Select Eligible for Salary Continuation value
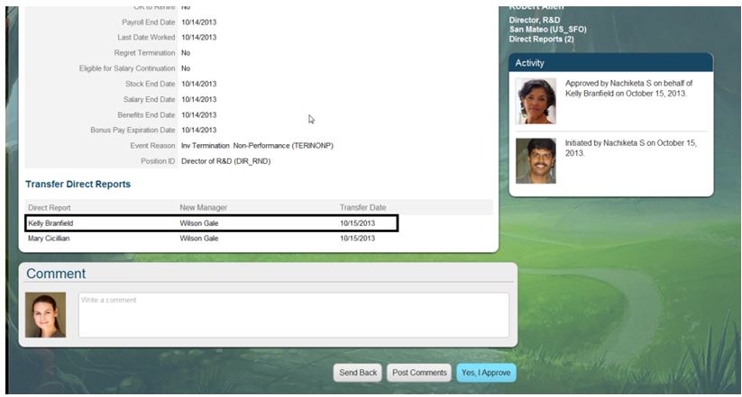This screenshot has width=742, height=397. (186, 68)
